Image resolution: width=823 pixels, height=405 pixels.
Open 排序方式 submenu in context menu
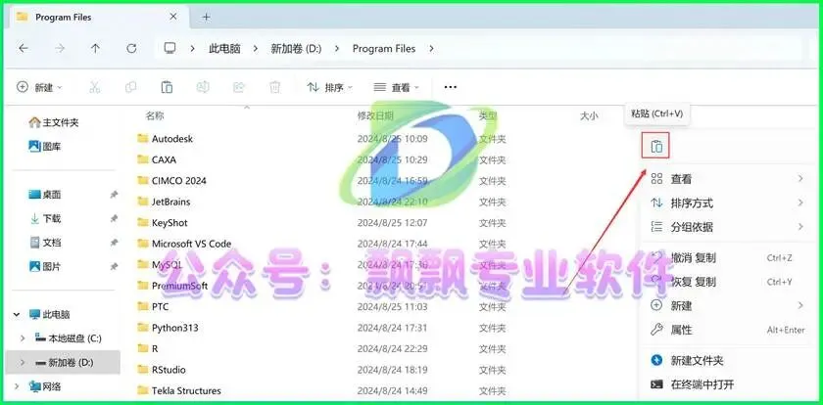pyautogui.click(x=728, y=202)
